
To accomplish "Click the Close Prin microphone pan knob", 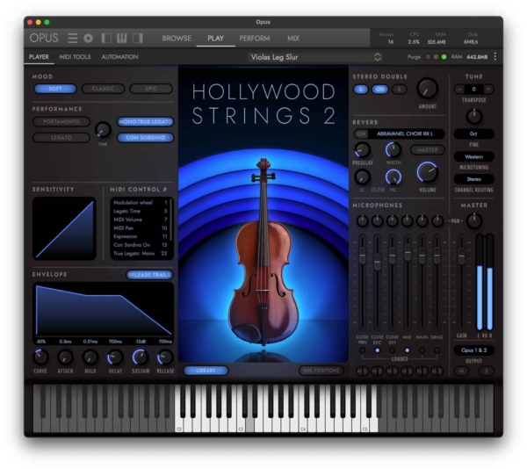I will click(x=362, y=221).
